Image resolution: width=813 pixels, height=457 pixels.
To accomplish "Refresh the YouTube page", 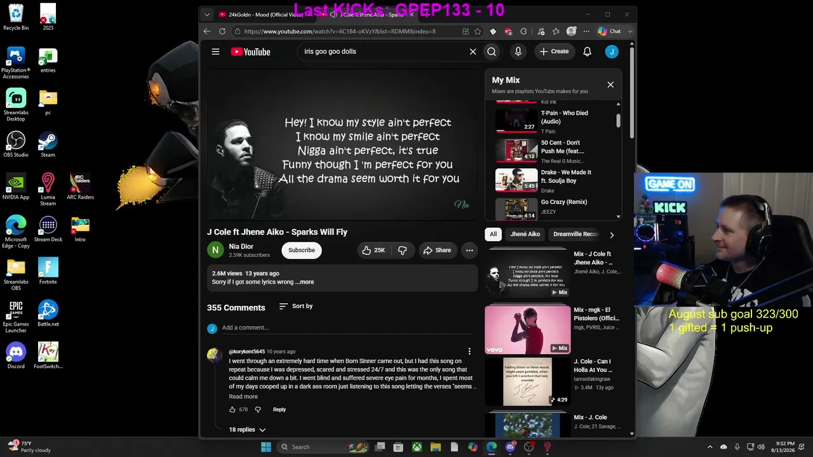I will point(222,31).
